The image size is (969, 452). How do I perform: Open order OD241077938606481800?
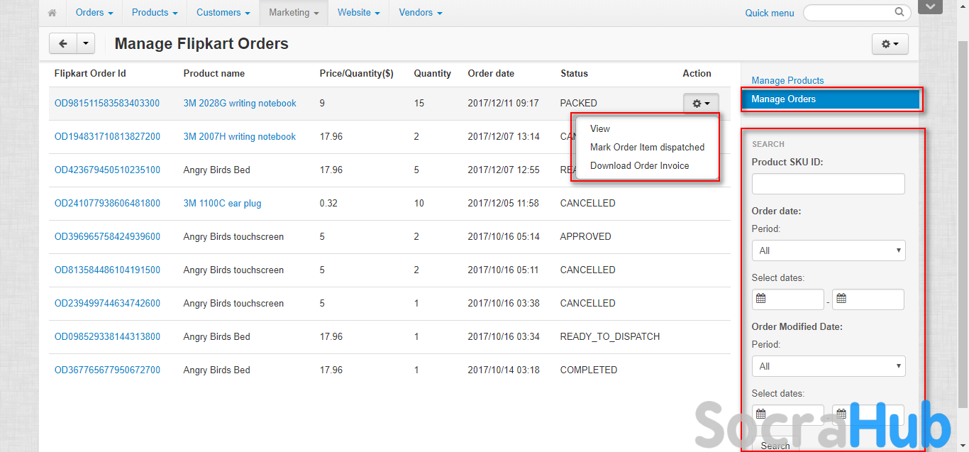click(107, 204)
